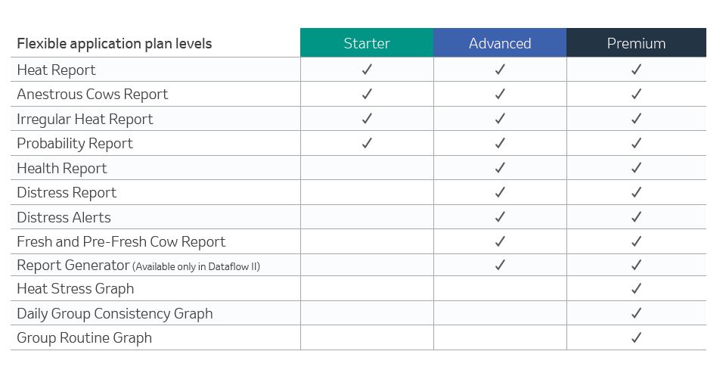Viewport: 726px width, 376px height.
Task: Click the empty Advanced cell for Heat Stress Graph
Action: click(x=500, y=288)
